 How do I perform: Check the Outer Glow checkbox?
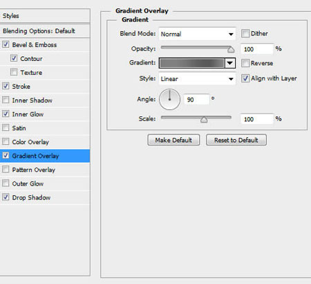pyautogui.click(x=6, y=183)
